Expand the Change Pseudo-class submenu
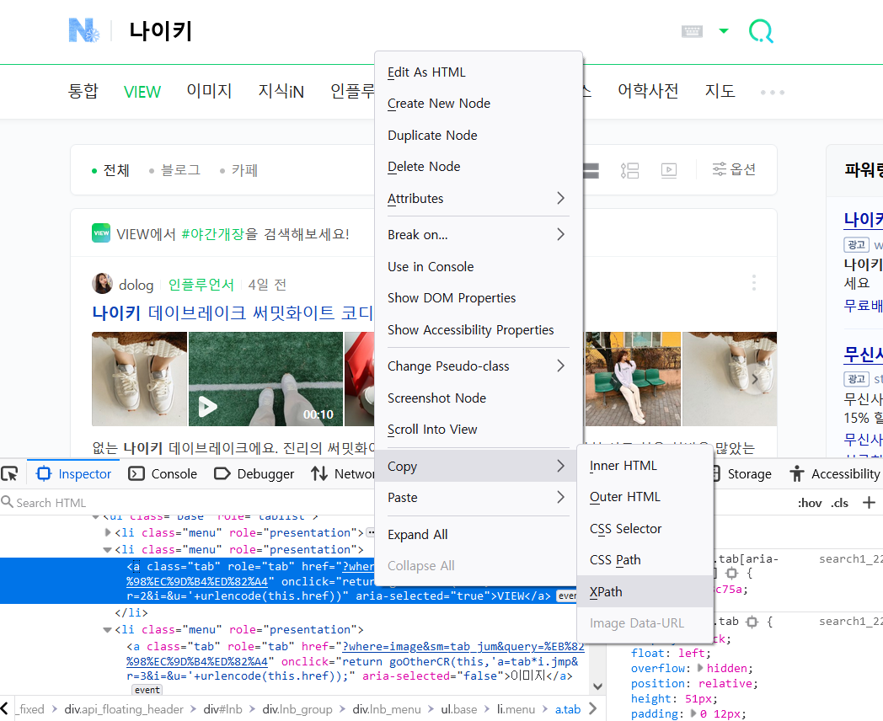883x721 pixels. coord(478,366)
